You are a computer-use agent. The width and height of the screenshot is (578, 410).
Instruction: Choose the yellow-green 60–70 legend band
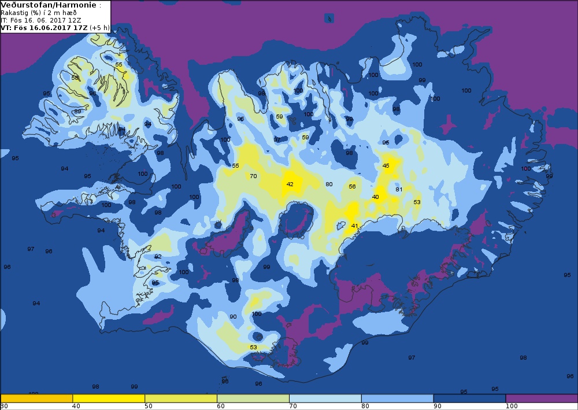253,398
